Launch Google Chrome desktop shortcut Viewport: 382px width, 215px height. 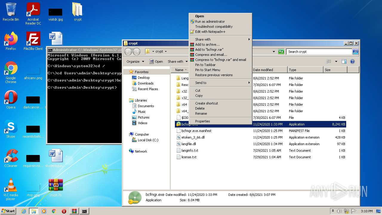coord(11,72)
